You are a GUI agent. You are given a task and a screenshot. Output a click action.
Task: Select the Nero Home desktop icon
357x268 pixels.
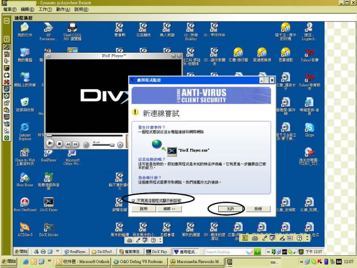25,180
